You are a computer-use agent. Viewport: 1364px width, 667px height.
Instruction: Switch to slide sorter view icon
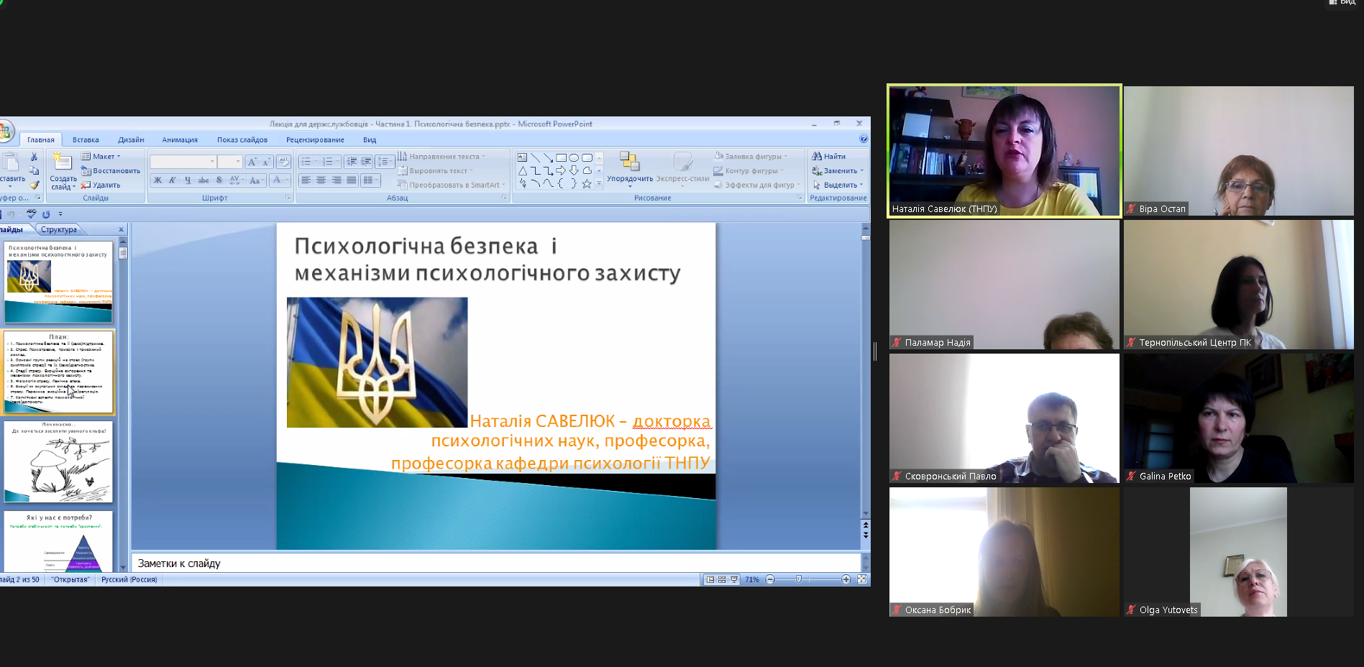coord(722,579)
